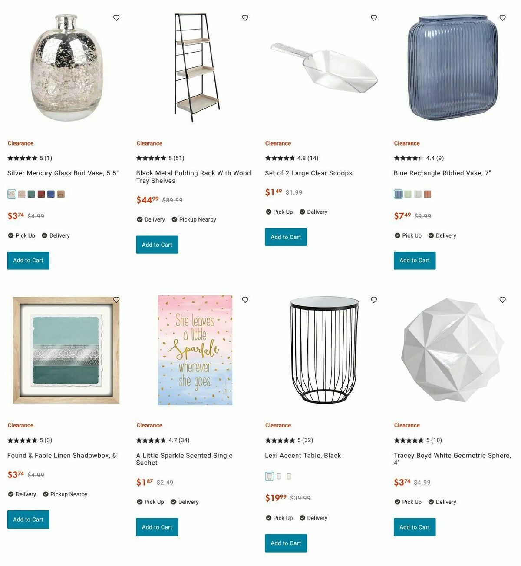Select the red swatch for Mercury Bud Vase

pos(41,194)
